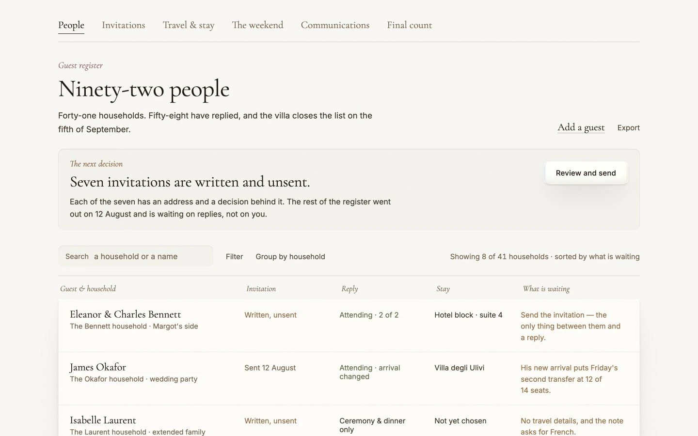The image size is (698, 436).
Task: Sort by the Reply column header
Action: 349,289
